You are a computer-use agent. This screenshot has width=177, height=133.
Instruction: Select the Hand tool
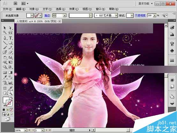point(5,93)
